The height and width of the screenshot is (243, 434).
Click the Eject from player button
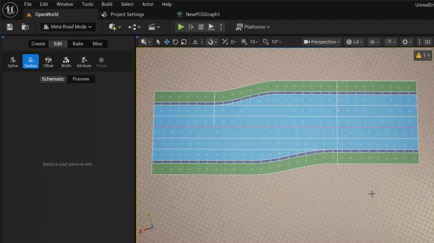pos(211,27)
